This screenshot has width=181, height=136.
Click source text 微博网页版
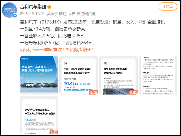pos(86,14)
